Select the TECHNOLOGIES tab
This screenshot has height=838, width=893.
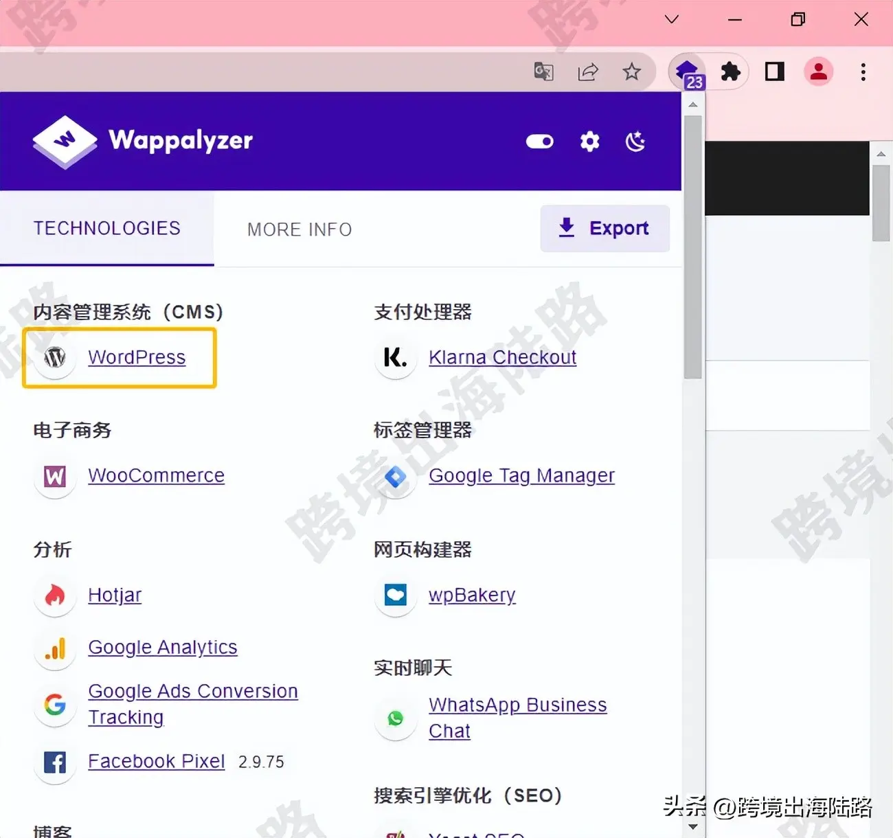point(107,228)
